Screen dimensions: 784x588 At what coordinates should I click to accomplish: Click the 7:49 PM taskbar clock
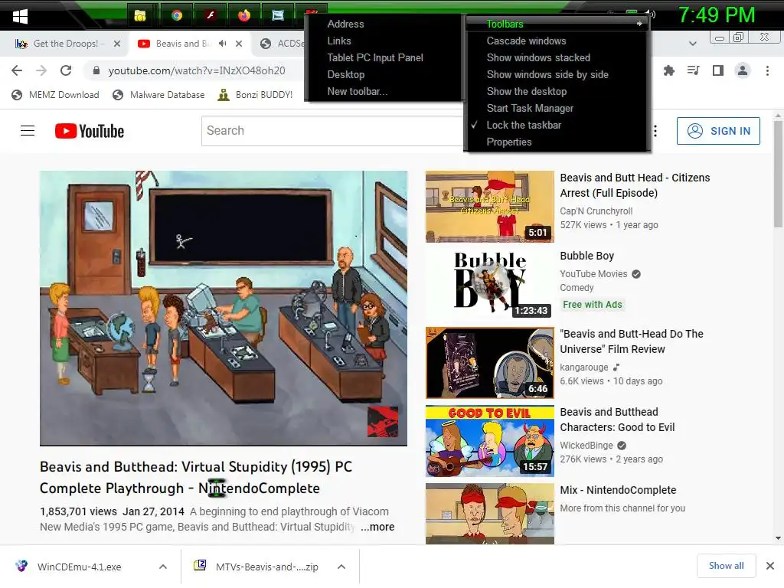tap(717, 15)
